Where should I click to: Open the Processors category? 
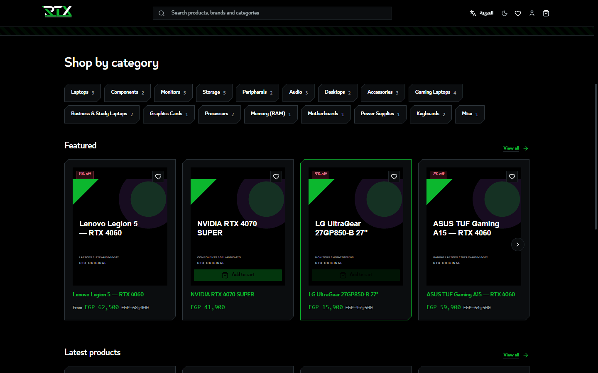219,114
